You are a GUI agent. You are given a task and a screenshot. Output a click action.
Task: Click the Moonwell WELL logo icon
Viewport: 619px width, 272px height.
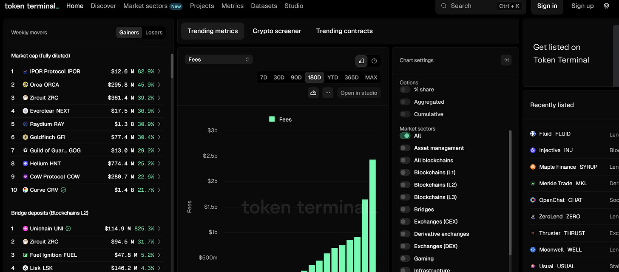click(x=533, y=250)
